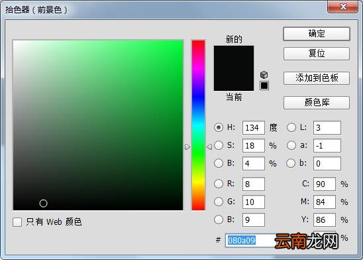Click the G field showing 10
363x260 pixels.
[x=254, y=202]
